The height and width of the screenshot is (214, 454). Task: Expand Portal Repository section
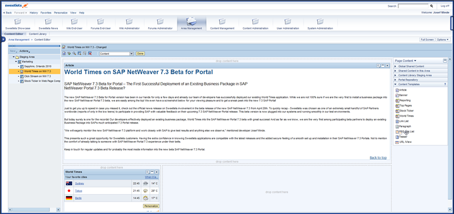(396, 80)
